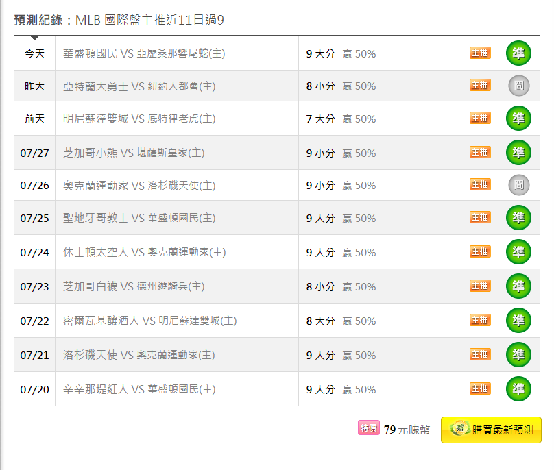Select 芝加哥白襪 VS 德州遊騎兵(主) matchup

tap(134, 286)
